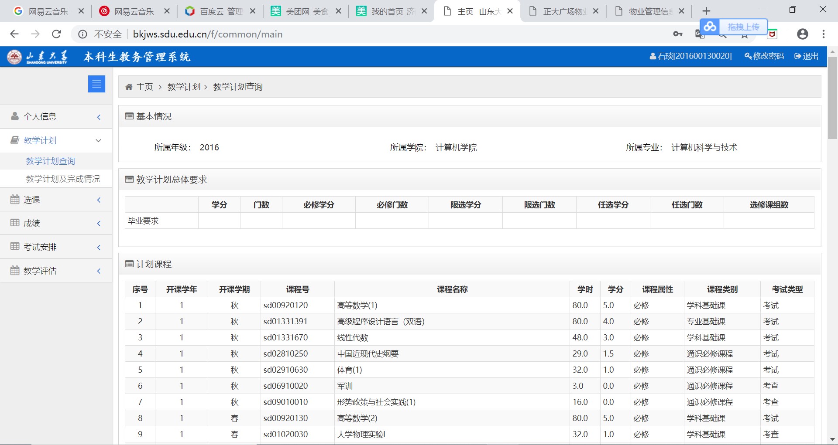Switch to first 网易云音乐 tab

point(48,11)
